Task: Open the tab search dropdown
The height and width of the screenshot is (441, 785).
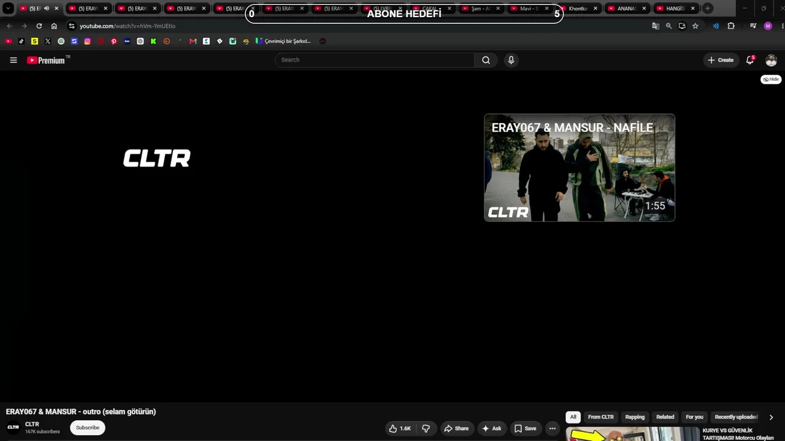Action: [x=8, y=9]
